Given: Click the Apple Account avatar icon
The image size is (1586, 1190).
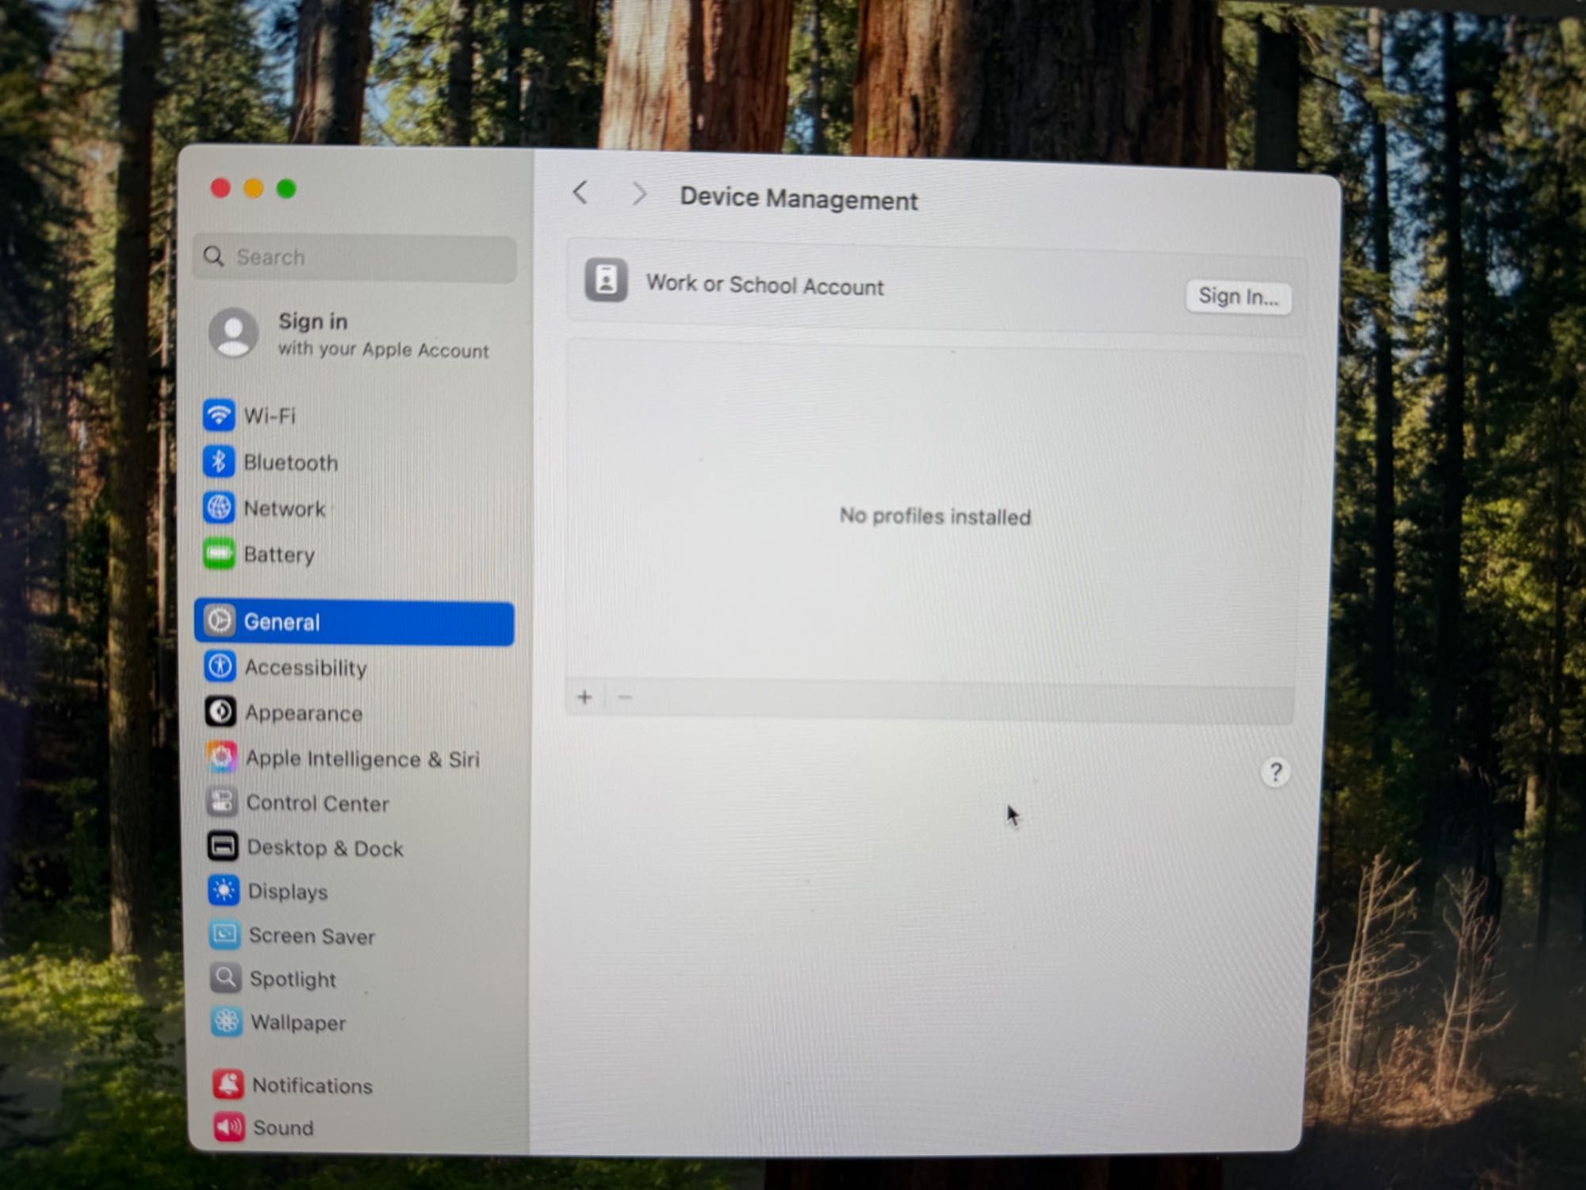Looking at the screenshot, I should pos(233,333).
